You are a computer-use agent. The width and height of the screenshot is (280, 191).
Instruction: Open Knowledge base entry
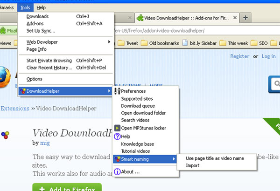(x=146, y=144)
